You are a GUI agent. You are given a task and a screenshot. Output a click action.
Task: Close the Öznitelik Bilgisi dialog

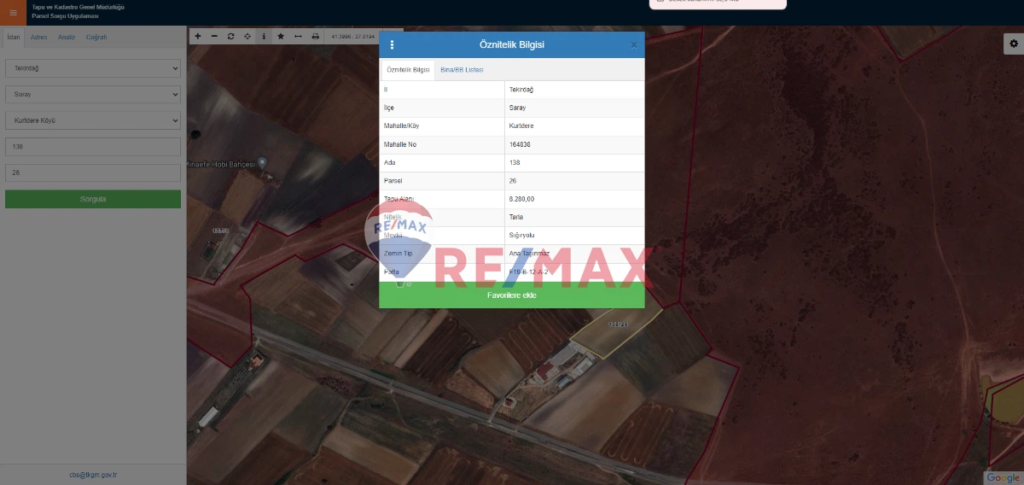(634, 45)
